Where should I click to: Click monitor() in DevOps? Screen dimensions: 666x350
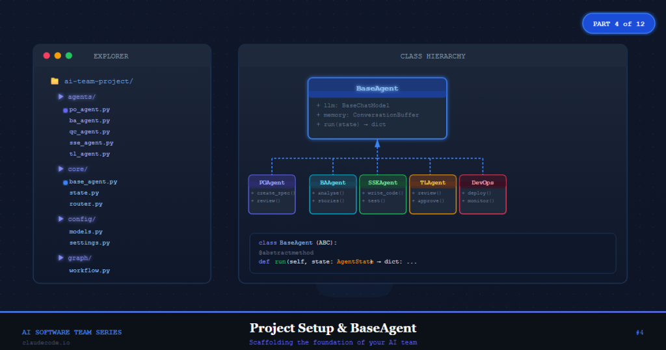pos(478,201)
